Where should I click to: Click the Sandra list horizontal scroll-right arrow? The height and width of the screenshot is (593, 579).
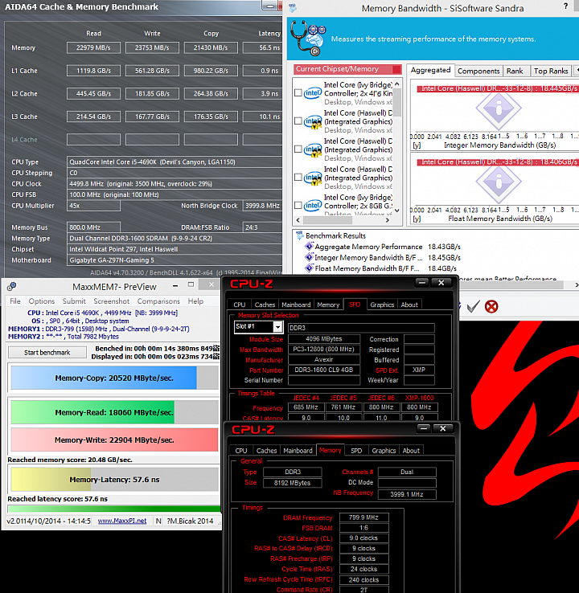tap(388, 220)
